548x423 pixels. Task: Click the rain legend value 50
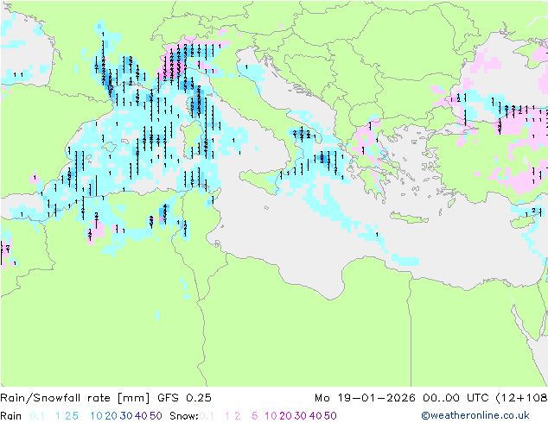coord(156,416)
